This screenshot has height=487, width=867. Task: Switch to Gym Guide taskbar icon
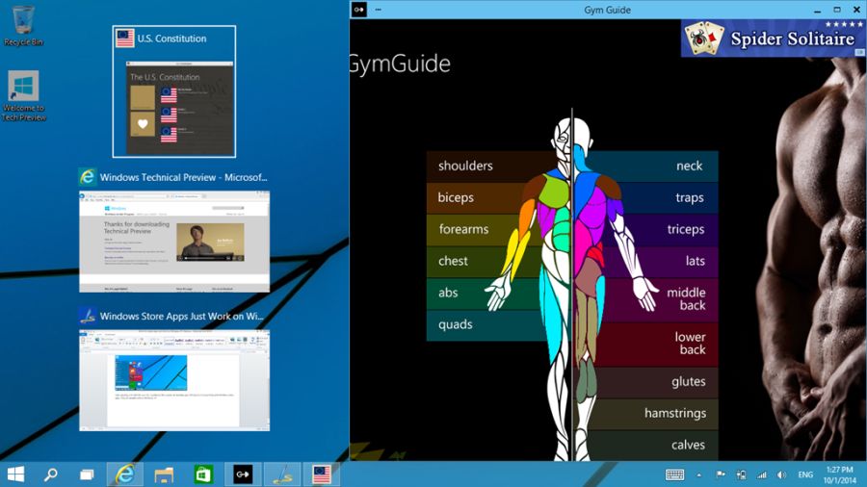243,474
